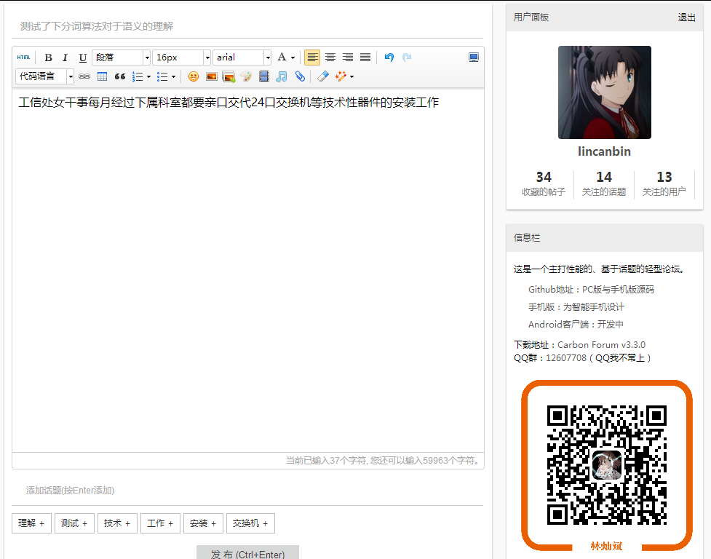The height and width of the screenshot is (559, 711).
Task: Expand bullet list style options arrow
Action: tap(173, 76)
